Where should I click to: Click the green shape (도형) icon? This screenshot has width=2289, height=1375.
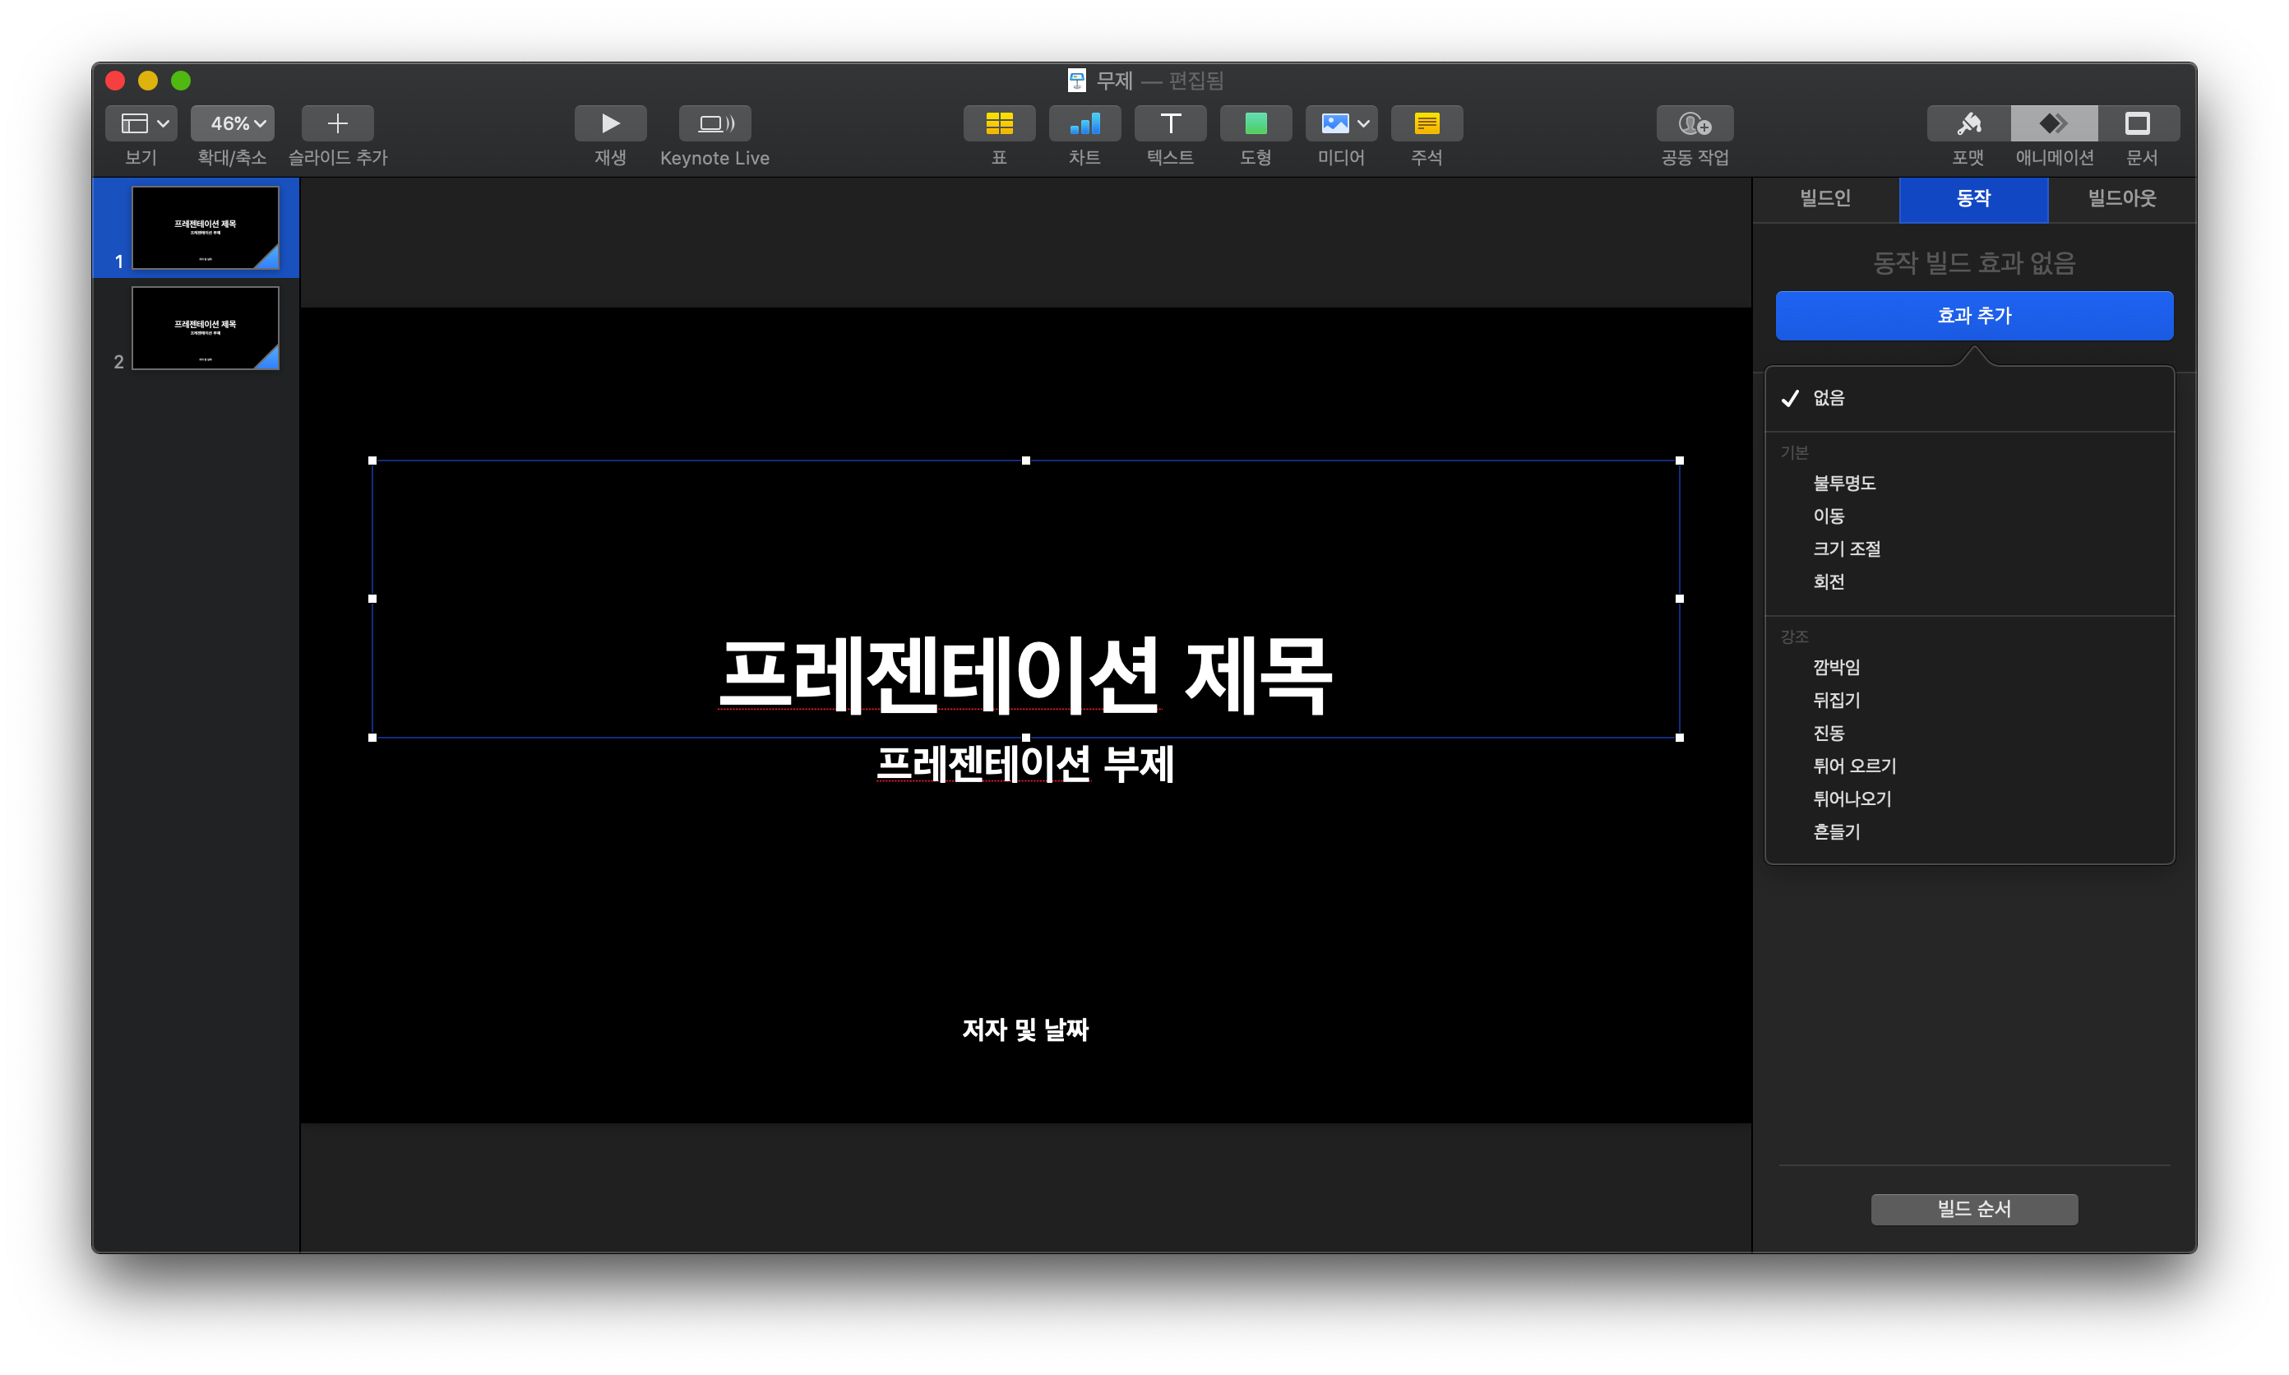(1255, 123)
